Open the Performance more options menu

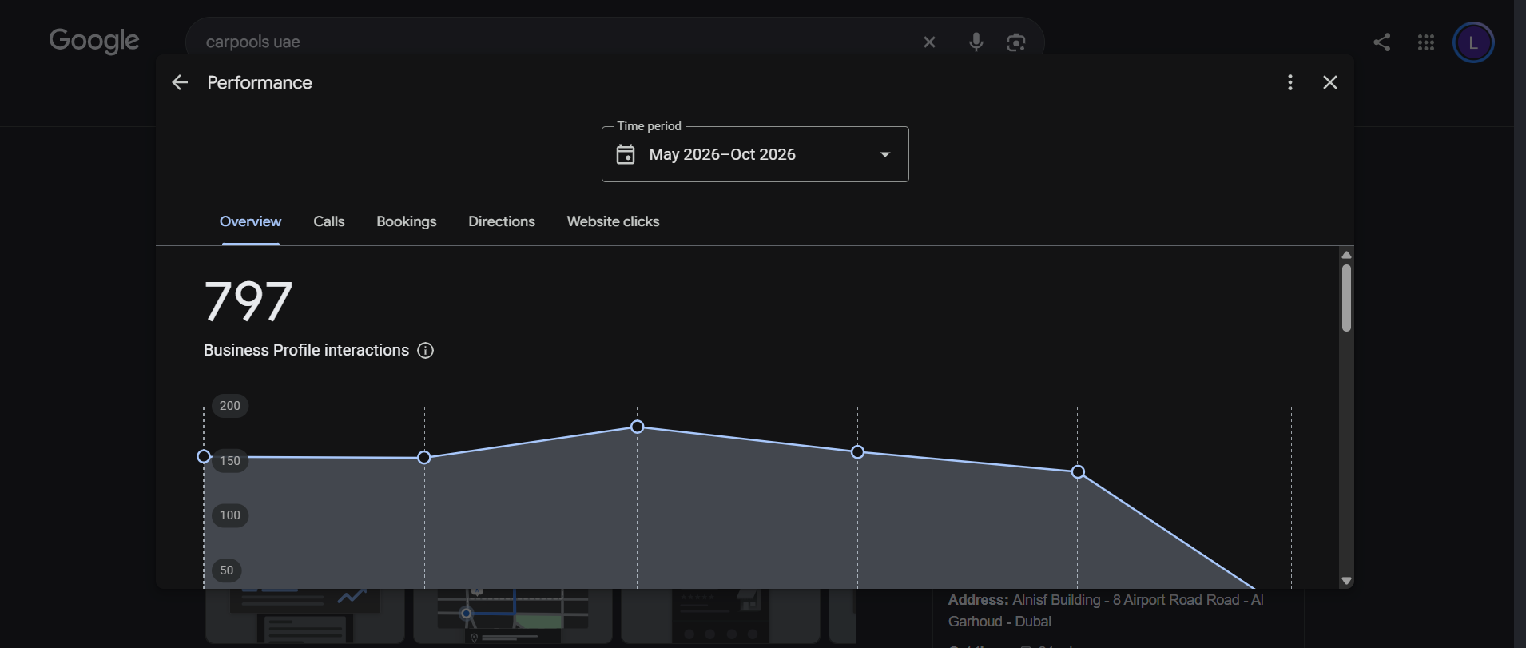coord(1290,82)
